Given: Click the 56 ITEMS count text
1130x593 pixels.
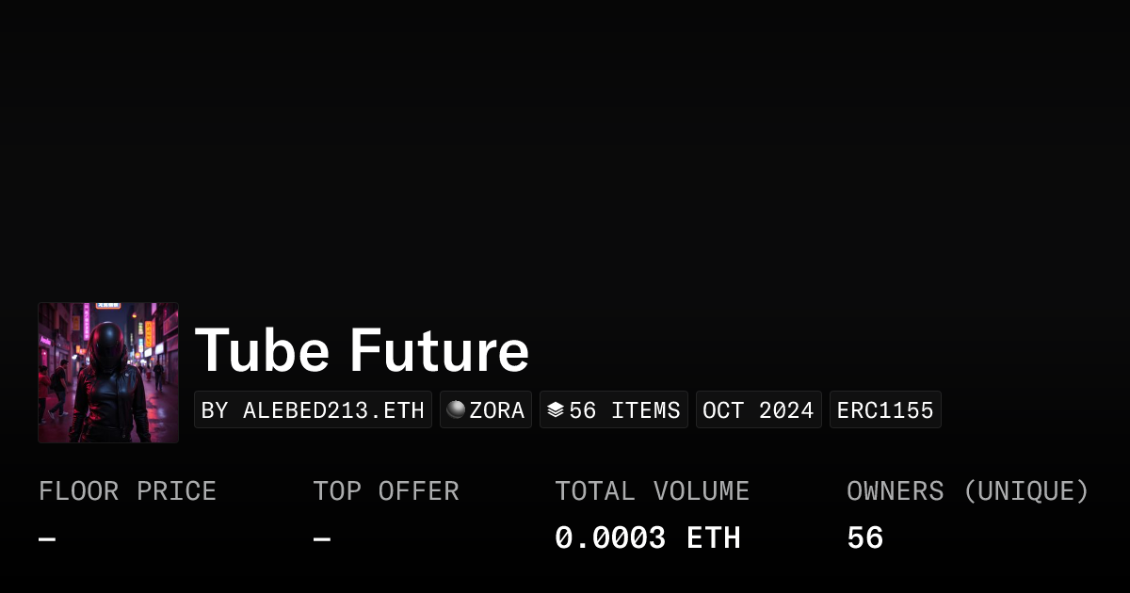Looking at the screenshot, I should coord(624,409).
